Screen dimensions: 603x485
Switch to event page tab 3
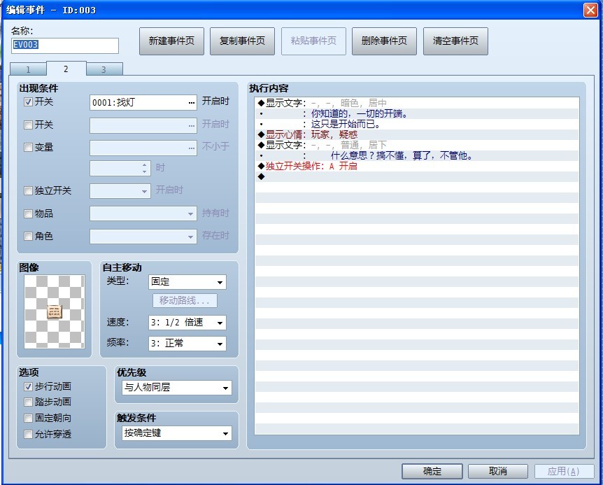[x=104, y=69]
